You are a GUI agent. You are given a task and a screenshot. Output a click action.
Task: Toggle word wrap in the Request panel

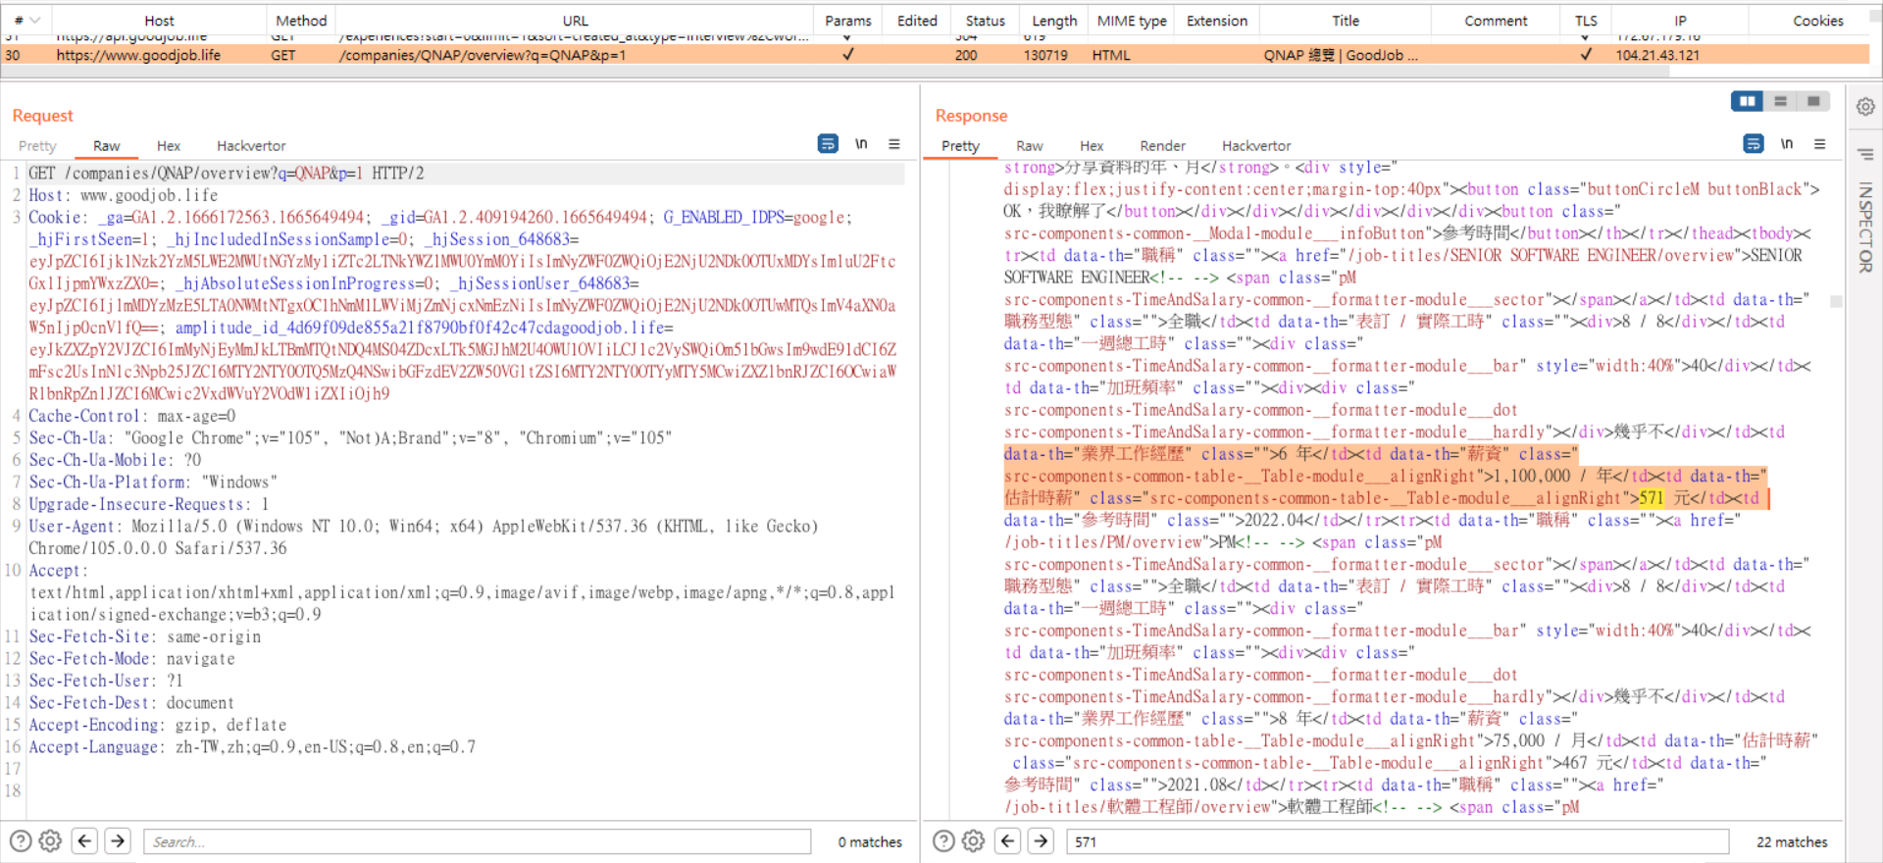coord(828,144)
